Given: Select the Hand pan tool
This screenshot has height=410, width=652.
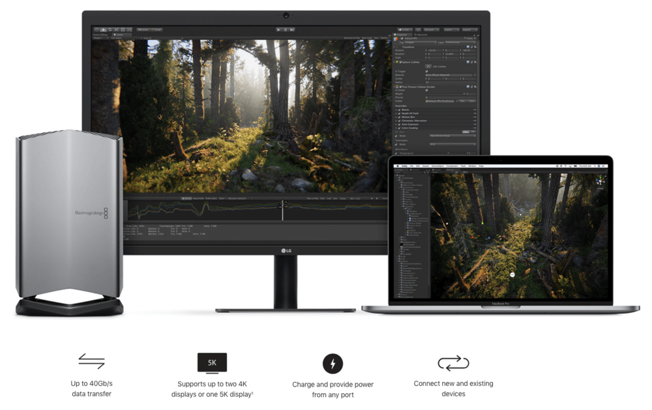Looking at the screenshot, I should click(97, 29).
